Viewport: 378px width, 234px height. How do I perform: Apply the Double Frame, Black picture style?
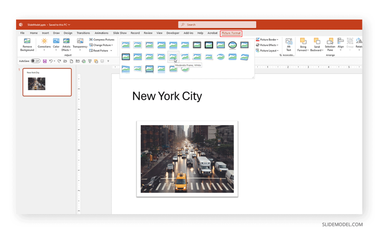[x=197, y=45]
